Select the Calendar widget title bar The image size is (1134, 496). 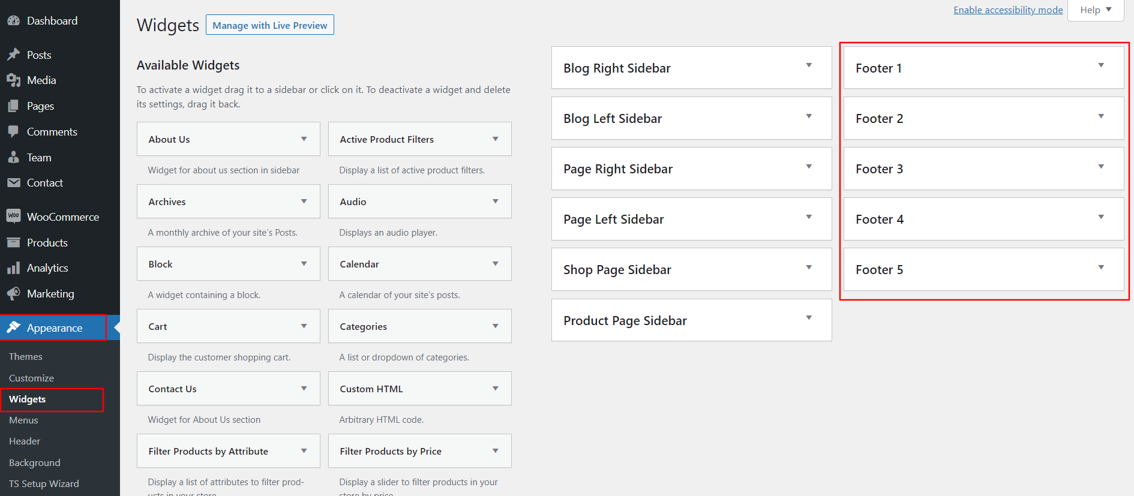click(x=408, y=264)
